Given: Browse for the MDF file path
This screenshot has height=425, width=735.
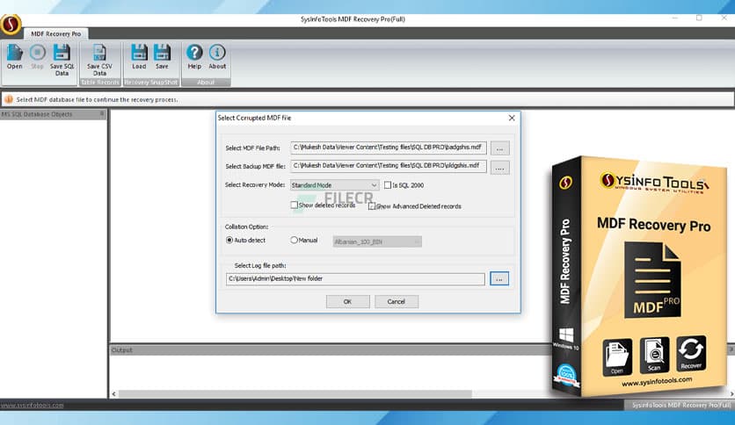Looking at the screenshot, I should [x=499, y=148].
